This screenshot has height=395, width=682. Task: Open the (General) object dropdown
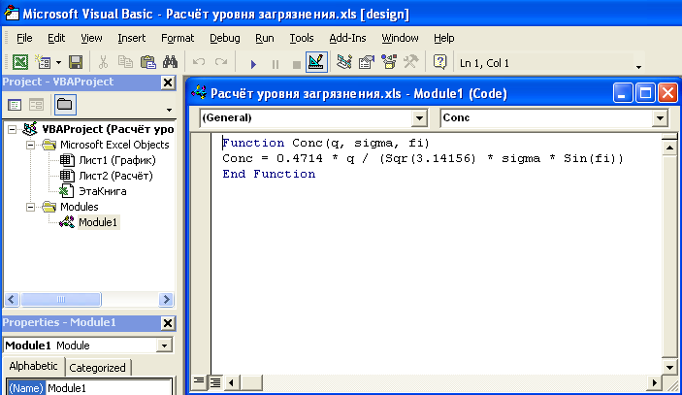coord(419,117)
